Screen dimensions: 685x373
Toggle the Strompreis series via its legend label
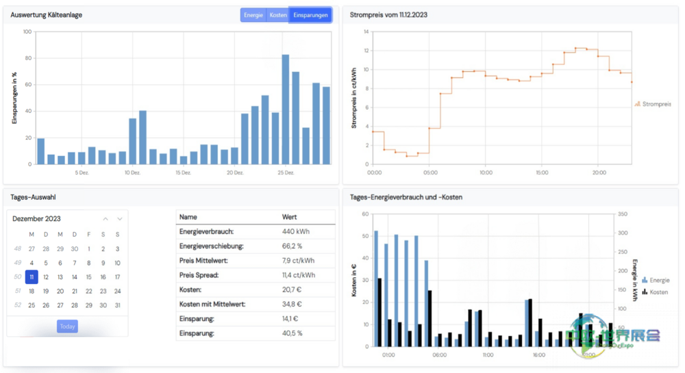(657, 104)
